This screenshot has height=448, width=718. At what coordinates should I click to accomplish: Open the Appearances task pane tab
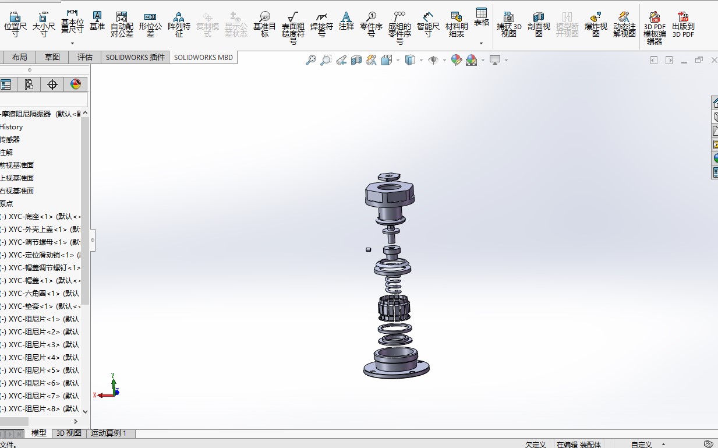(x=715, y=158)
